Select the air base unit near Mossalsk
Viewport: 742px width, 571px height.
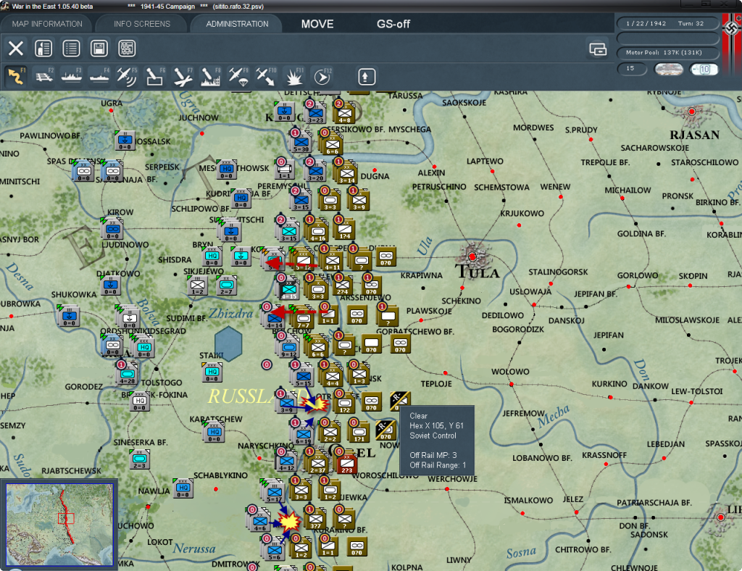[x=125, y=140]
